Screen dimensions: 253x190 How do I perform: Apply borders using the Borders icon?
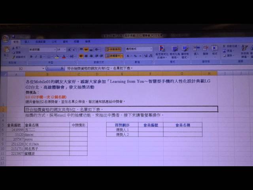[49, 57]
